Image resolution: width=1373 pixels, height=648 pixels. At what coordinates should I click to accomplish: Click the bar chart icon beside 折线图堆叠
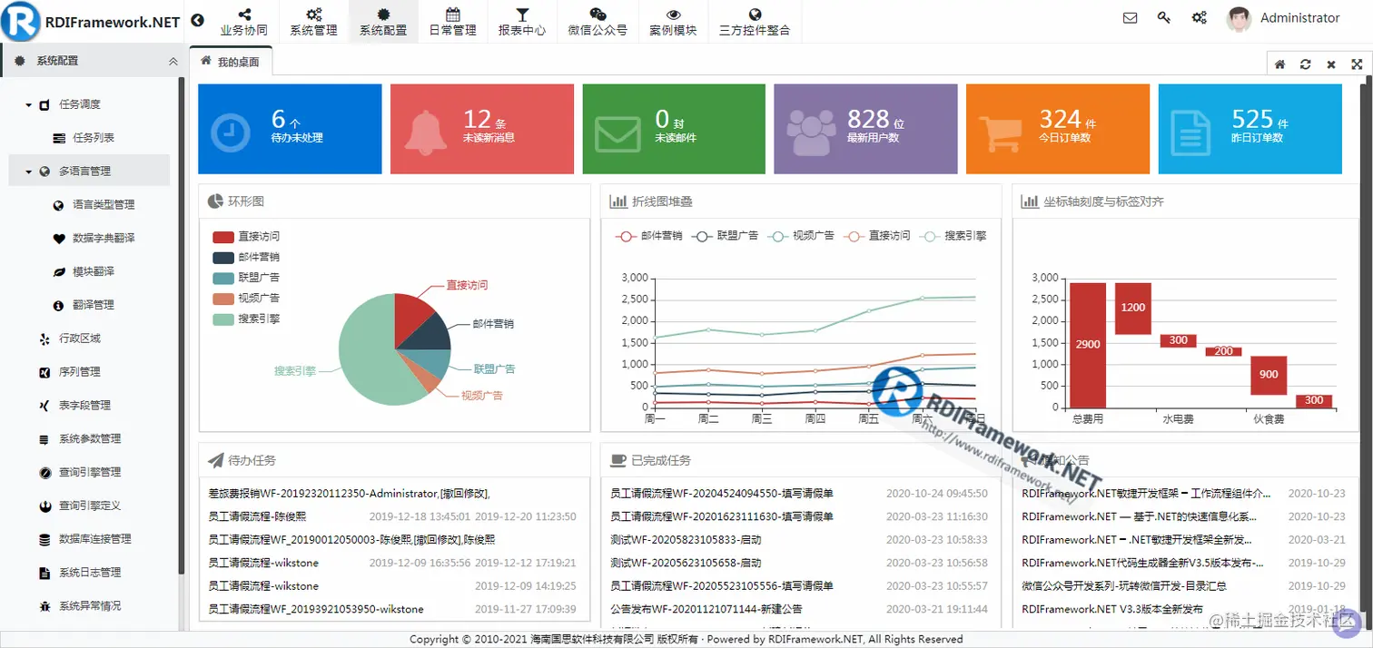617,201
